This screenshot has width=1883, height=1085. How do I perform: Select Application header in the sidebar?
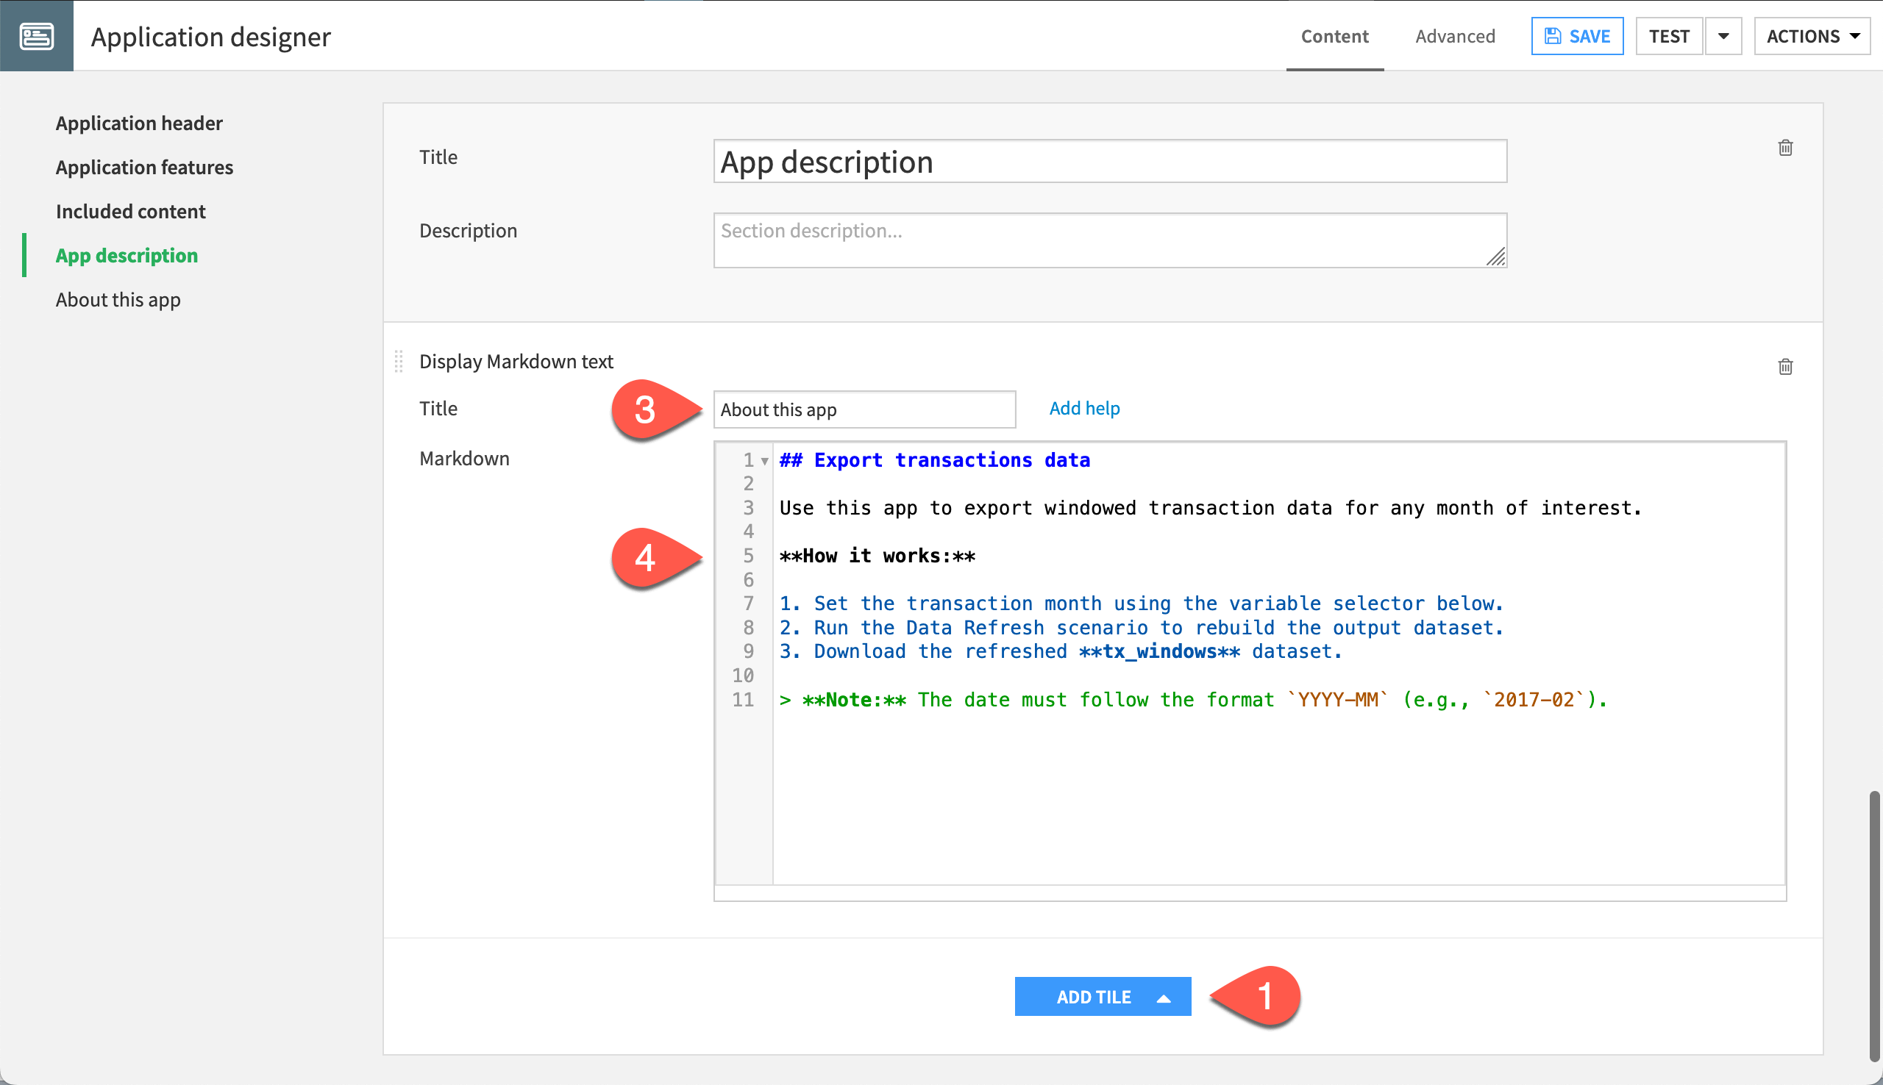139,123
